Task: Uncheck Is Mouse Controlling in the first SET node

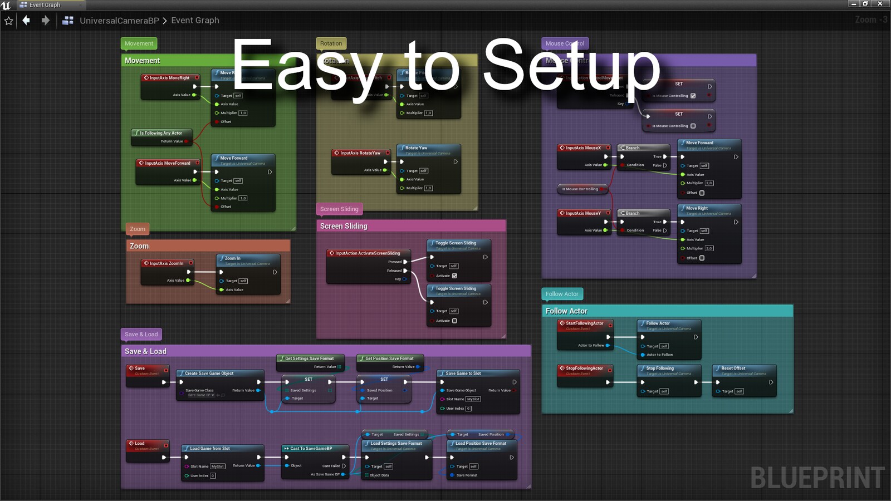Action: (693, 96)
